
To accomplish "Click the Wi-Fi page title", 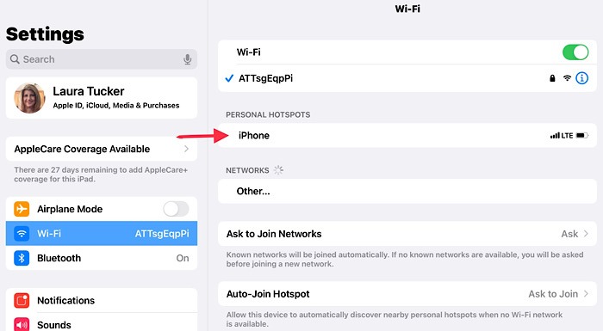I will 407,9.
